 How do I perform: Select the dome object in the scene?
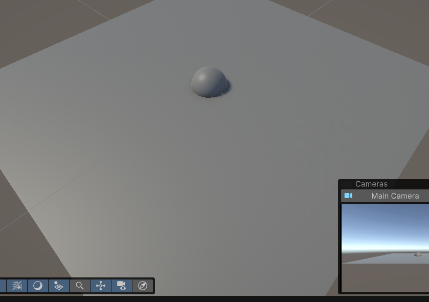click(208, 81)
